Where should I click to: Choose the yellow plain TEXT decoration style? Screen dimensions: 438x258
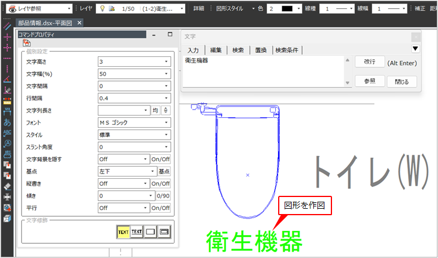point(123,232)
